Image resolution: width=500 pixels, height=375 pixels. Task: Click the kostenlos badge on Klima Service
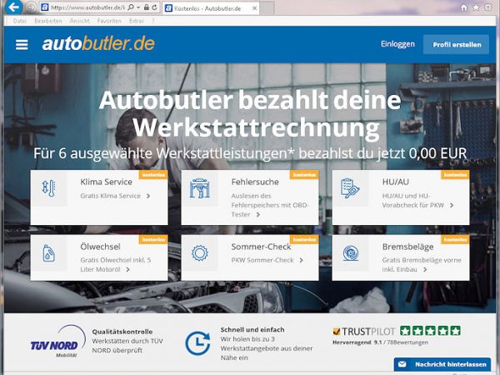coord(153,175)
